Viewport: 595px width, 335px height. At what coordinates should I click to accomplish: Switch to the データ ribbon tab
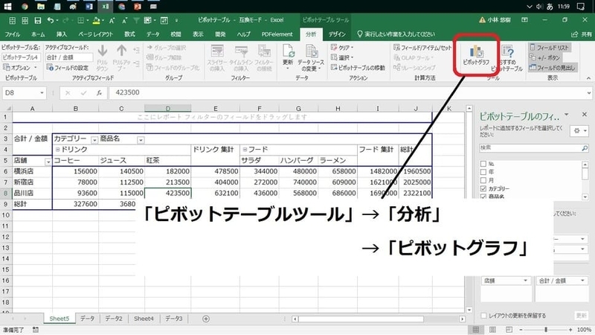[153, 34]
